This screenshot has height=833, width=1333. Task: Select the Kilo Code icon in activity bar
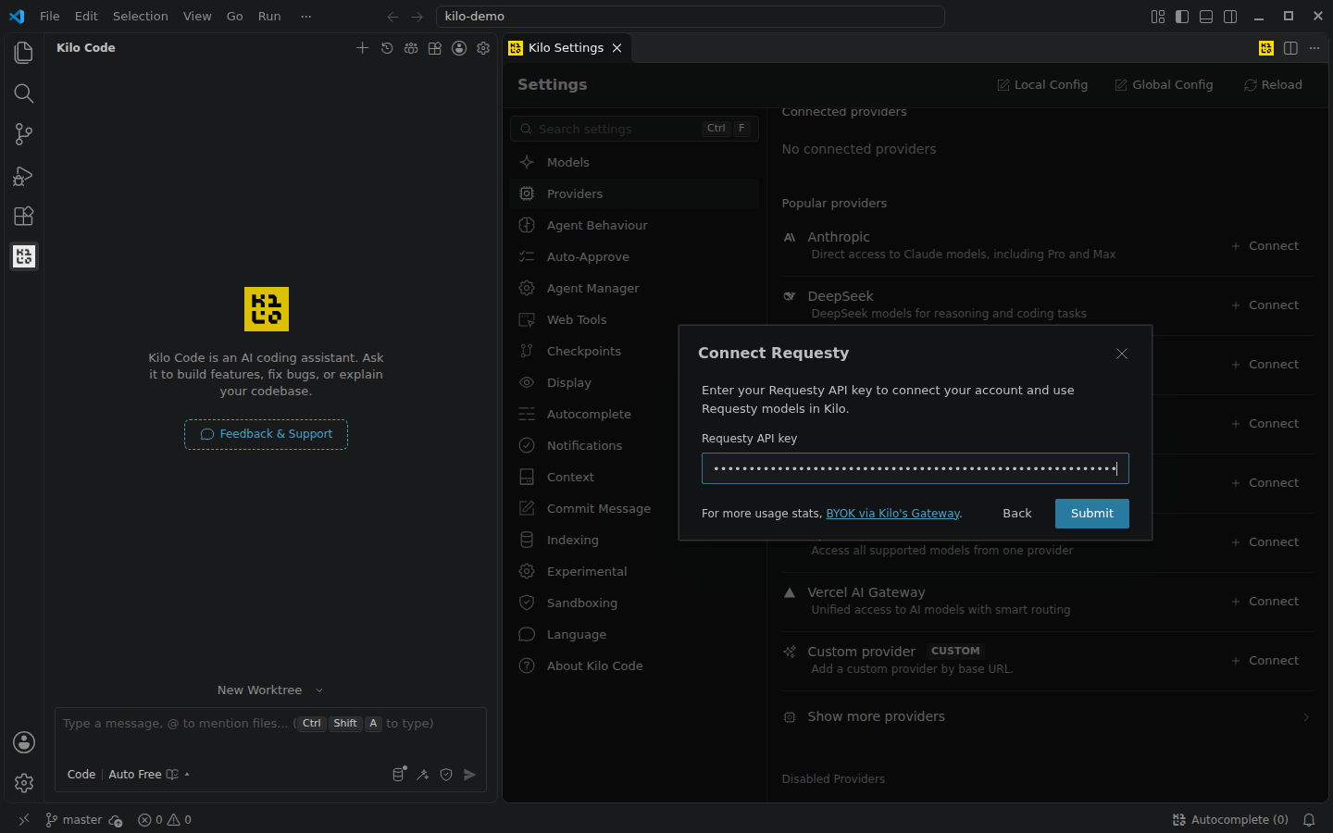(24, 256)
